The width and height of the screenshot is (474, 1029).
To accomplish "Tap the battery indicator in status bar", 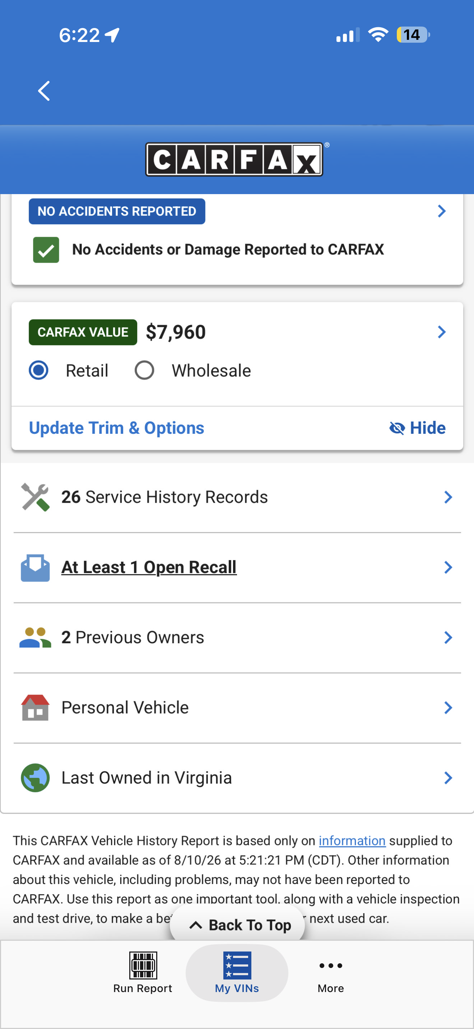I will point(413,35).
